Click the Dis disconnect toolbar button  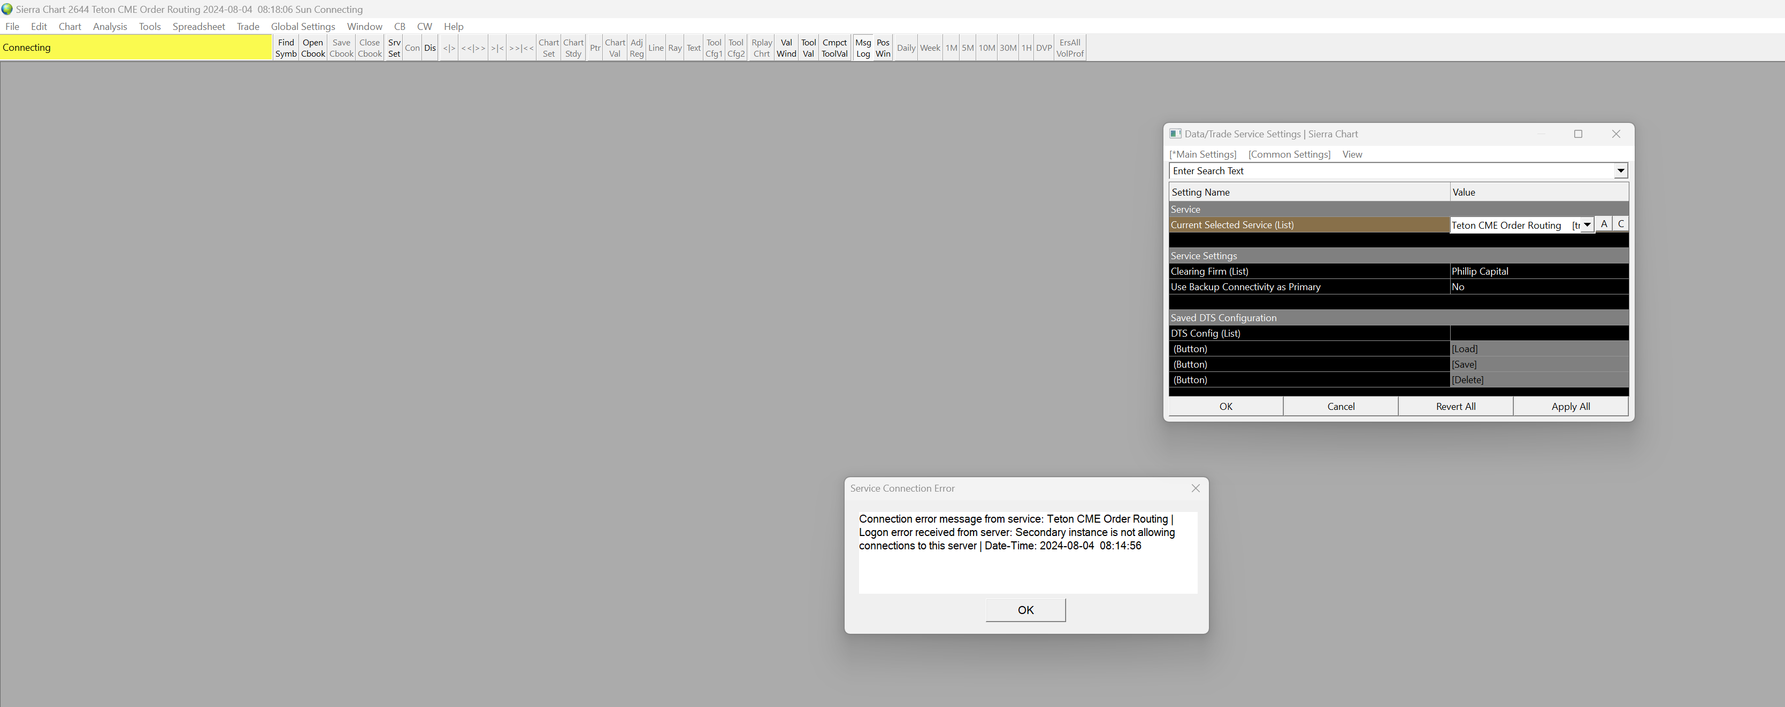coord(430,48)
